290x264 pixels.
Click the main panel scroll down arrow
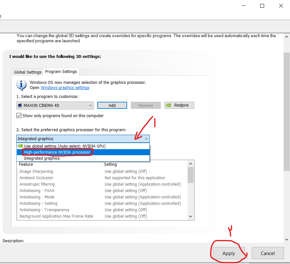coord(287,239)
